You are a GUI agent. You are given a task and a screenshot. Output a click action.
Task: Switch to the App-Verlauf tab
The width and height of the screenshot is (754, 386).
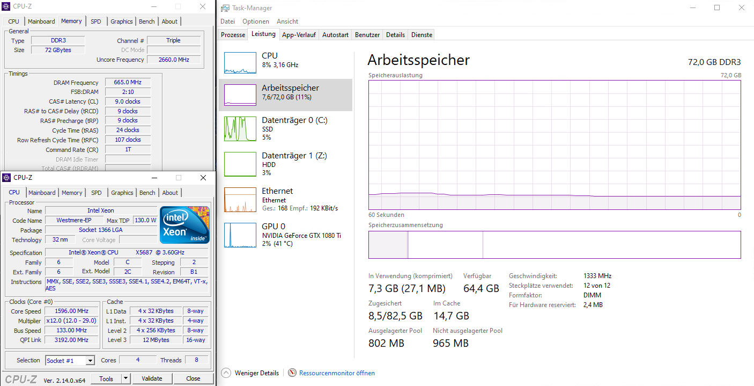pyautogui.click(x=299, y=35)
